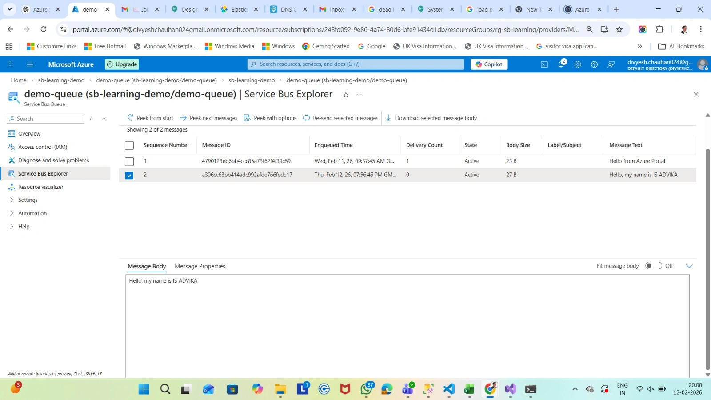The image size is (711, 400).
Task: Uncheck the box for sequence number 2
Action: coord(129,175)
